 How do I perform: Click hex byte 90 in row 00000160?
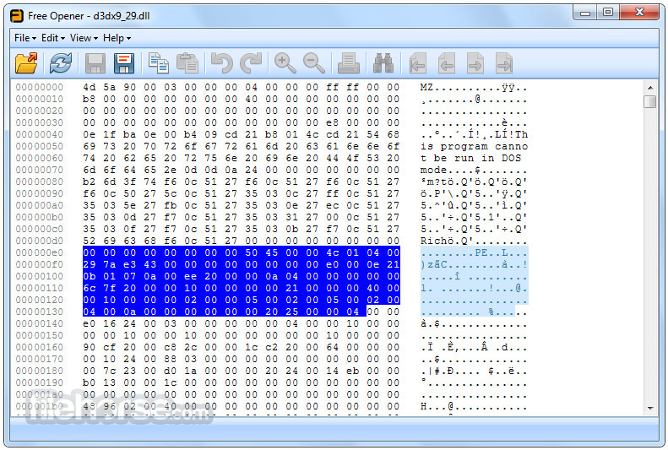[x=89, y=347]
